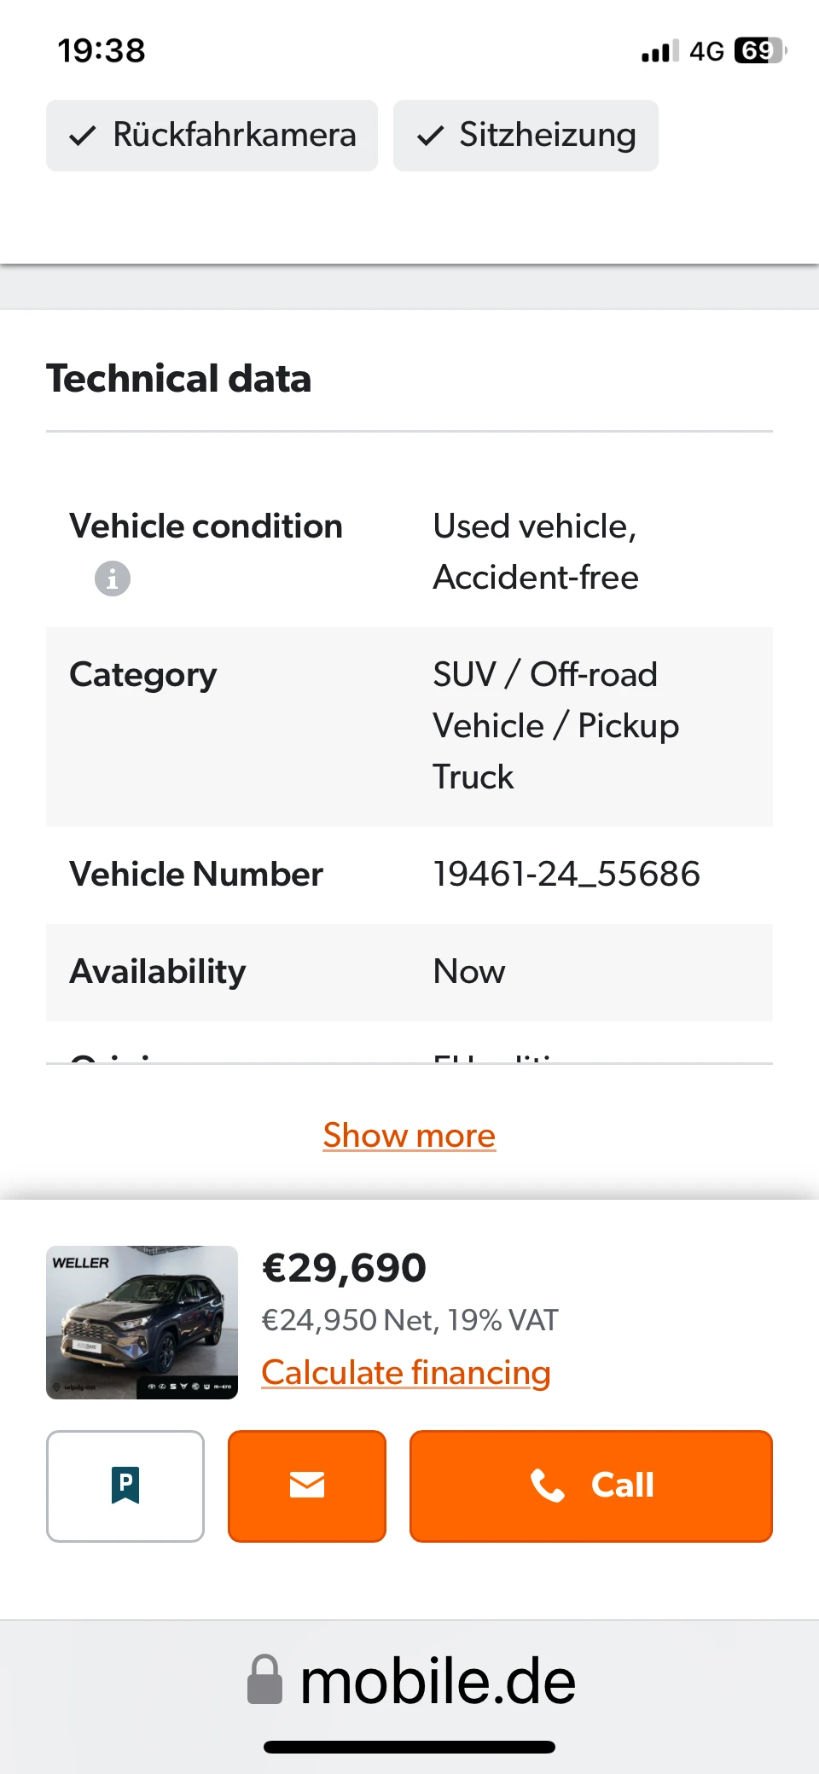Open Calculate financing

tap(406, 1372)
